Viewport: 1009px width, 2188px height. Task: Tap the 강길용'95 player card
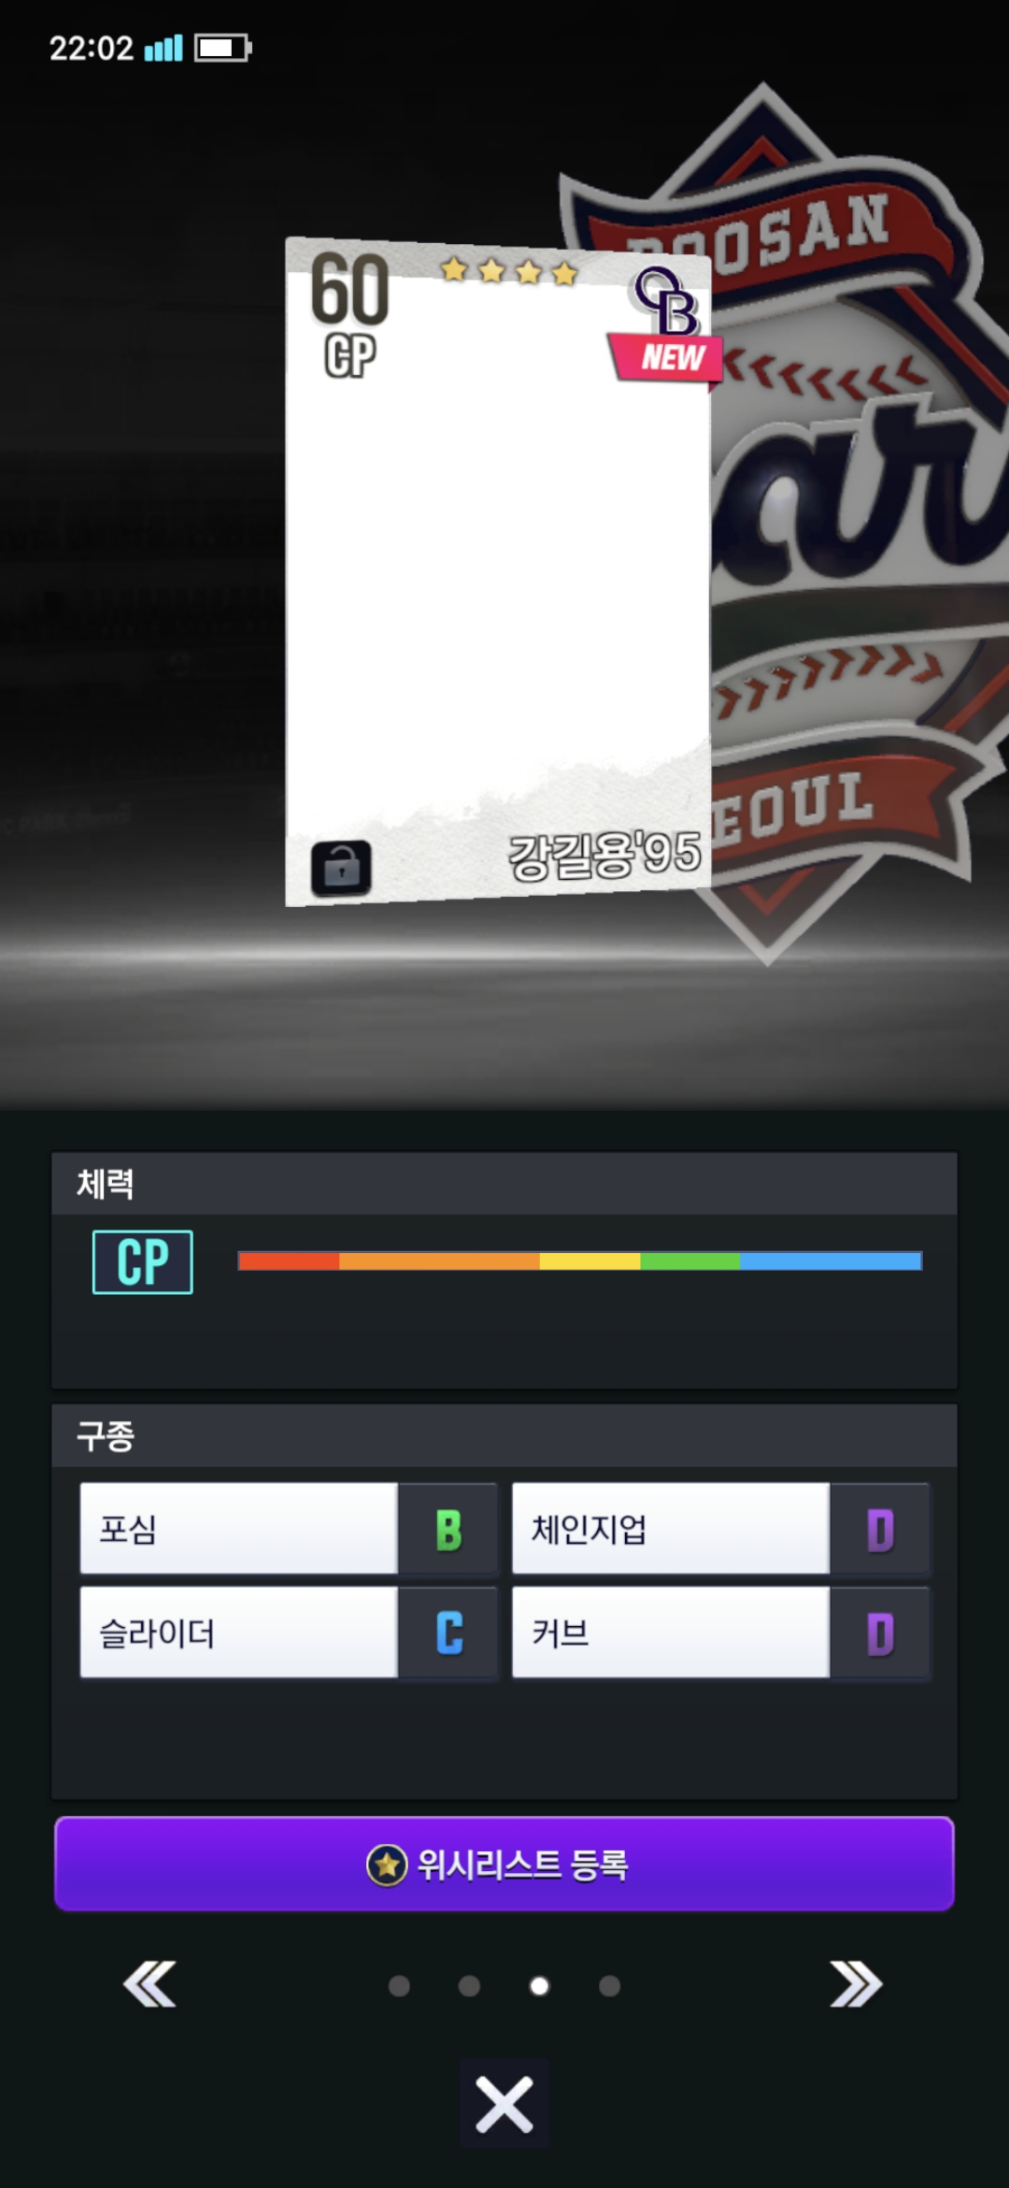(x=498, y=570)
